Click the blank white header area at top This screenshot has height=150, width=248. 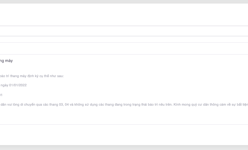point(124,15)
